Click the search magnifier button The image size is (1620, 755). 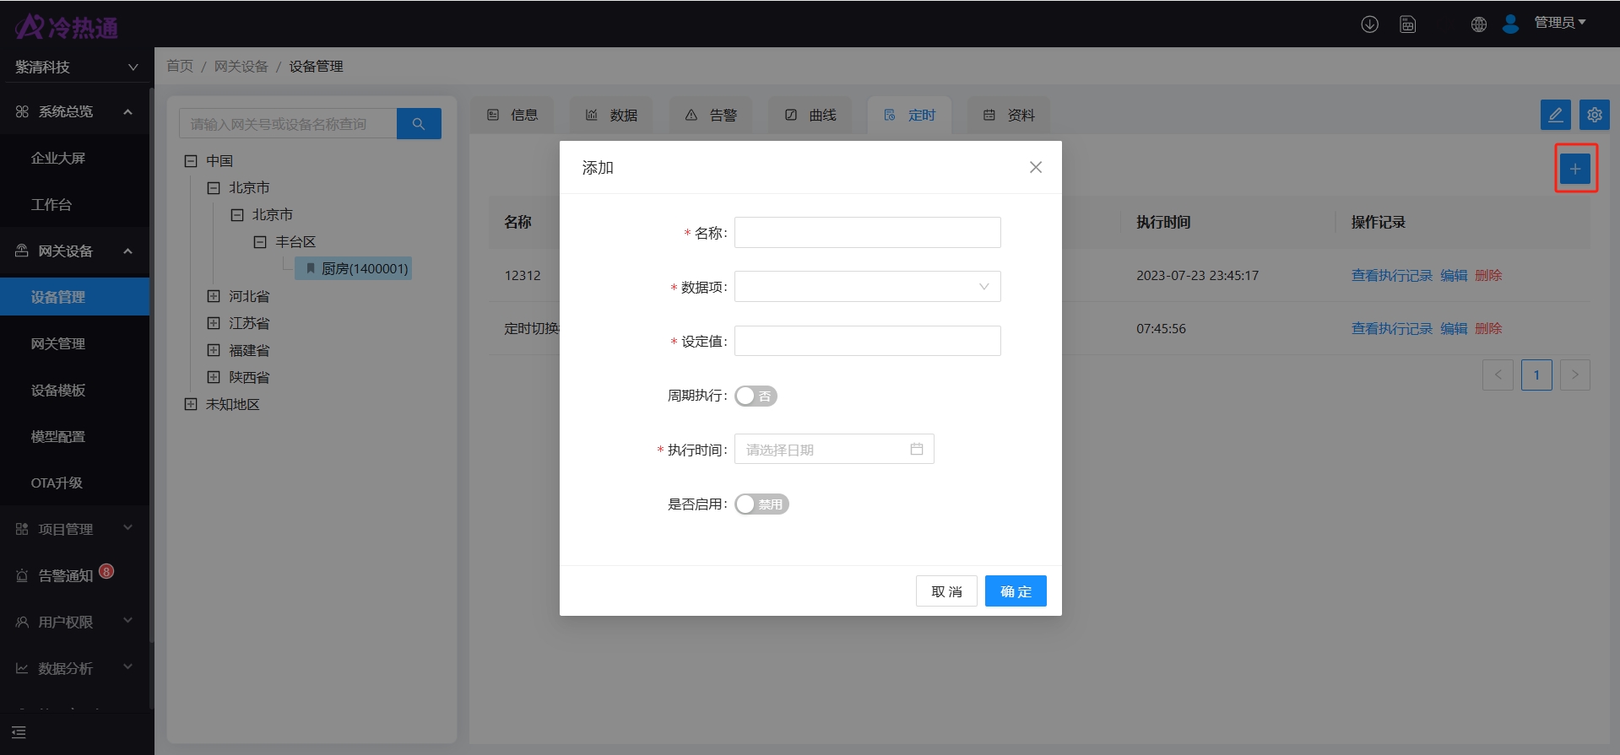click(419, 124)
